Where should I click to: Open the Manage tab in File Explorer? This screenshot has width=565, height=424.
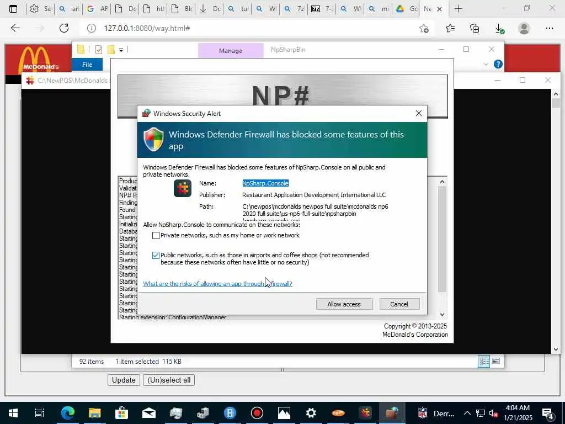tap(231, 50)
